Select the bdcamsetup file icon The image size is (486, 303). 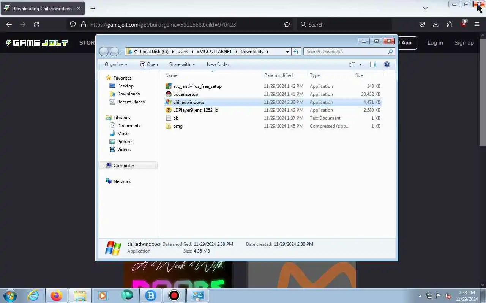coord(169,94)
